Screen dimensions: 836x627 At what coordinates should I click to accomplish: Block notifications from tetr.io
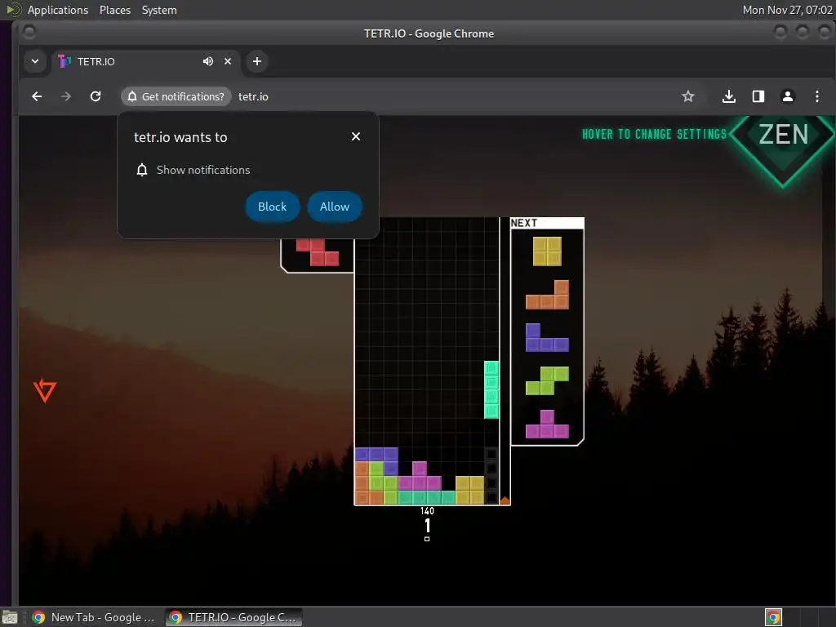272,207
